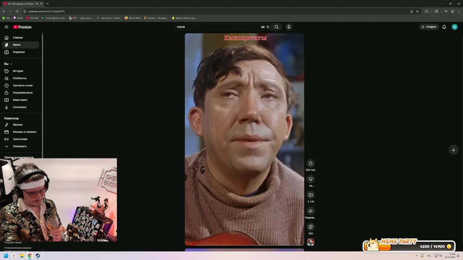Mute the audio on the browser tab
This screenshot has width=463, height=260.
(x=37, y=4)
